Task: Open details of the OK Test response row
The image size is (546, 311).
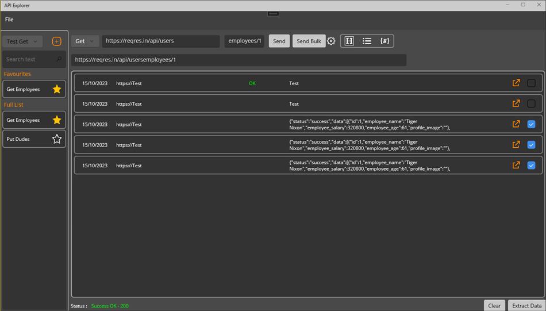Action: click(x=516, y=83)
